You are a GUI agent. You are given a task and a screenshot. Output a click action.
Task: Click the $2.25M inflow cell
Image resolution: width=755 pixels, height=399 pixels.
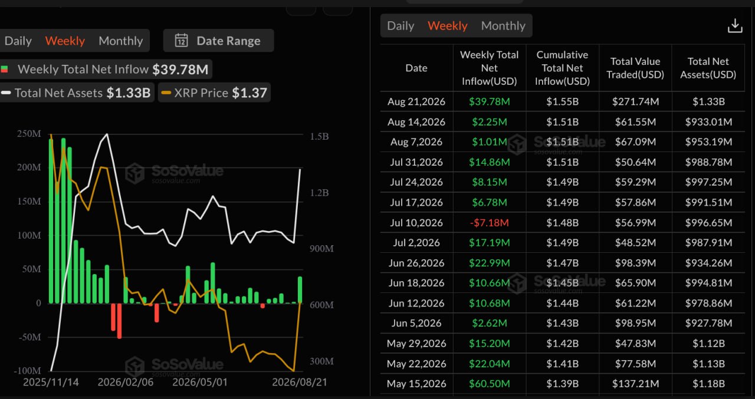[x=490, y=122]
